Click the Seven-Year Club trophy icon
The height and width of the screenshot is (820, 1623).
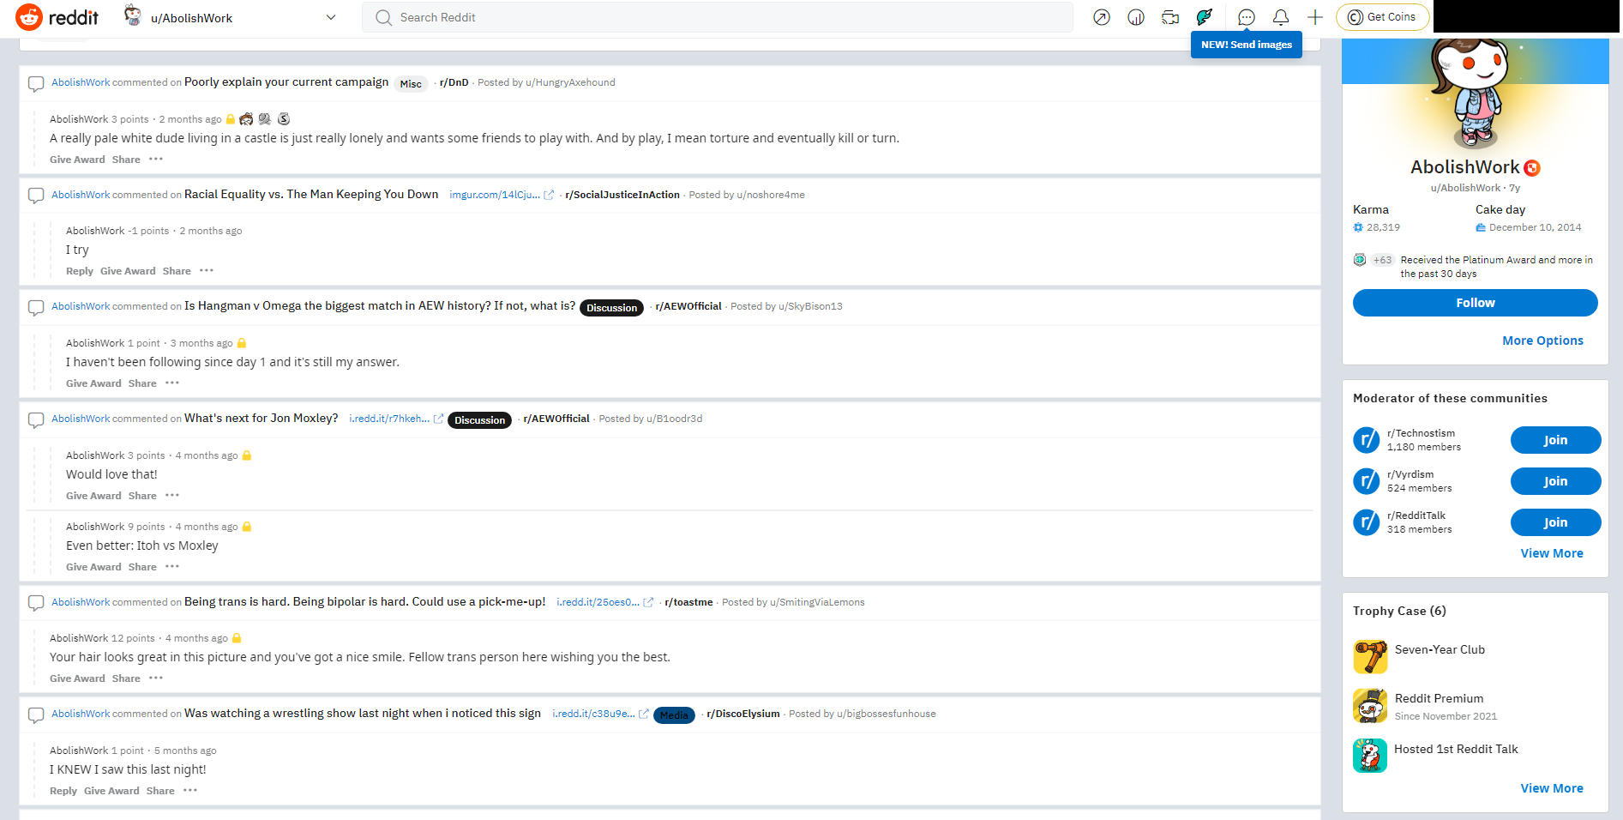coord(1370,657)
